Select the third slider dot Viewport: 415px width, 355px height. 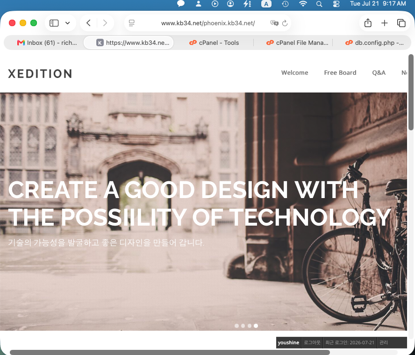pos(249,326)
